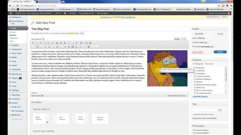The height and width of the screenshot is (135, 241).
Task: Check Network Marketing Training category
Action: [195, 85]
